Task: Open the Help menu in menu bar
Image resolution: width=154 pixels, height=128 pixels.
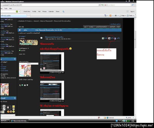Action: tap(11, 8)
